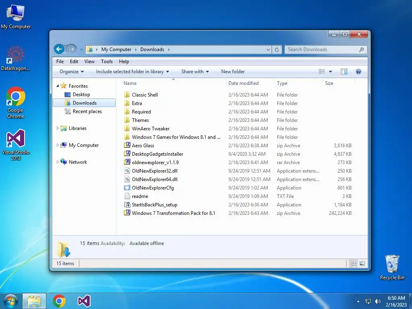Select Windows 7 Transformation Pack for 8.1
The image size is (412, 309).
click(173, 213)
